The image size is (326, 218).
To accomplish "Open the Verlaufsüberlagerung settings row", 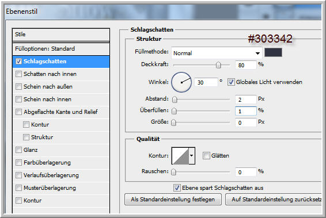I will [x=61, y=175].
